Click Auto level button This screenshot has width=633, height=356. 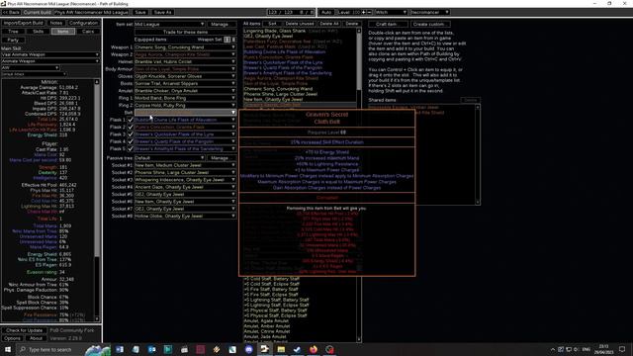tap(326, 12)
